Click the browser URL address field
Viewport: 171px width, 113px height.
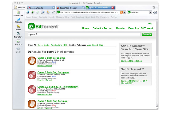tap(90, 12)
